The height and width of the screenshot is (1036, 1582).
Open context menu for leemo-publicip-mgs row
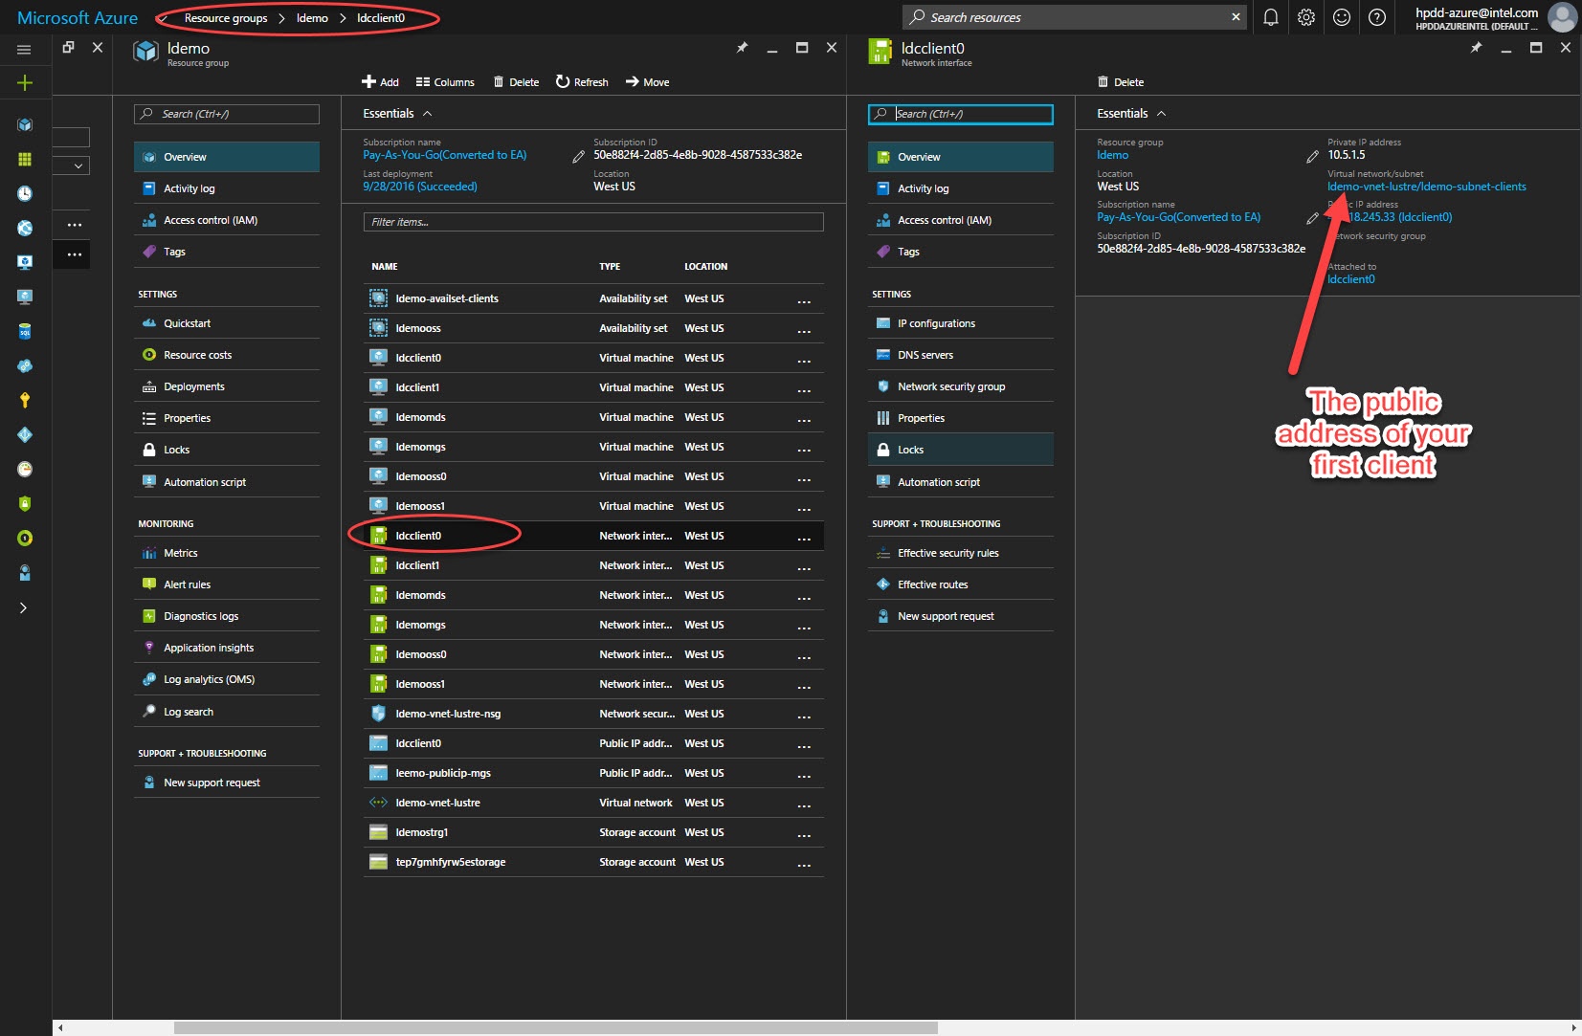coord(804,775)
